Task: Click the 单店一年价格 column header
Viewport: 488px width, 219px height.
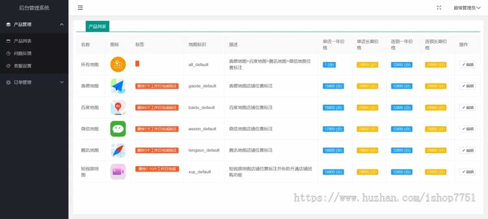Action: click(x=333, y=44)
